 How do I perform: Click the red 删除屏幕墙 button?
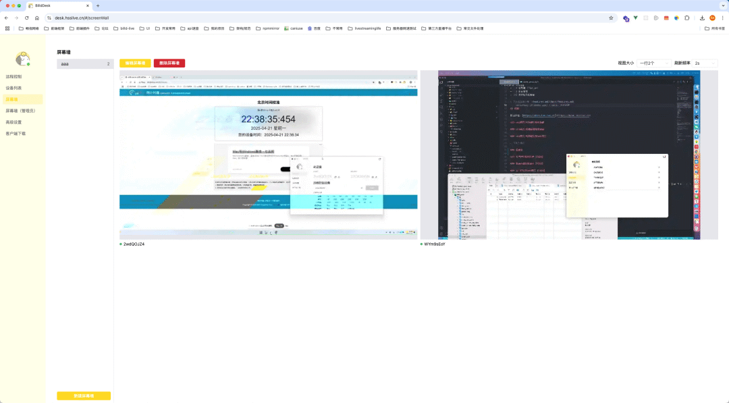(169, 63)
